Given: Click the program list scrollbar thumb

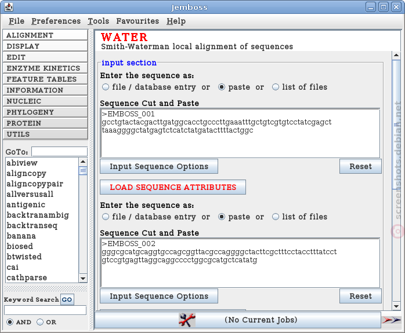Looking at the screenshot, I should (83, 171).
